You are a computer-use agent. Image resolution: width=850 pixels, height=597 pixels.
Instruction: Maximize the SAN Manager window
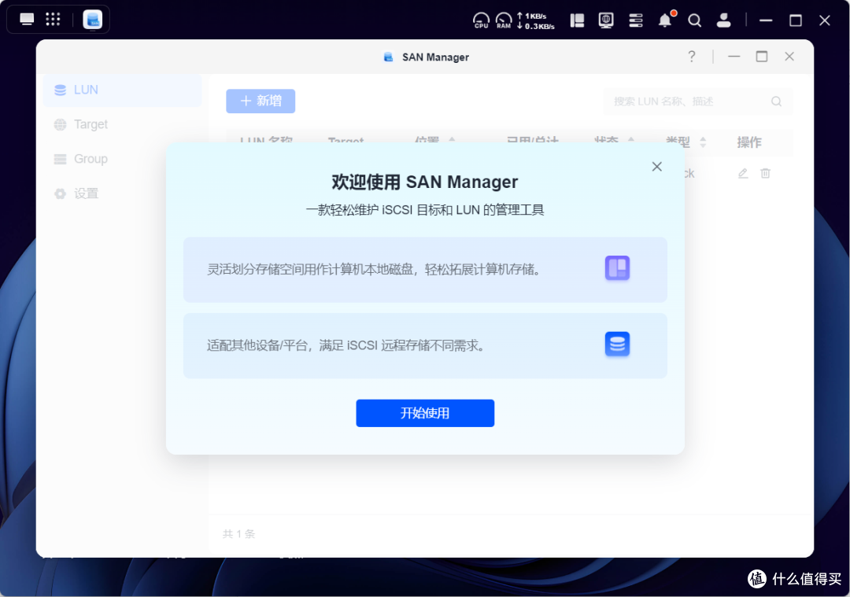762,57
